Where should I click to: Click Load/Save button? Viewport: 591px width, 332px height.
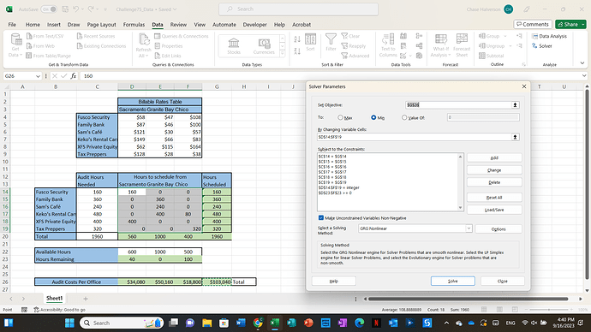click(494, 210)
